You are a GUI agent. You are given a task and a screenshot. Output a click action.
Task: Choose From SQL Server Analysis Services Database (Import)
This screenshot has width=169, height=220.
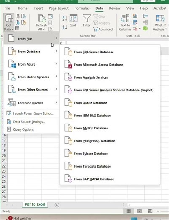(110, 90)
